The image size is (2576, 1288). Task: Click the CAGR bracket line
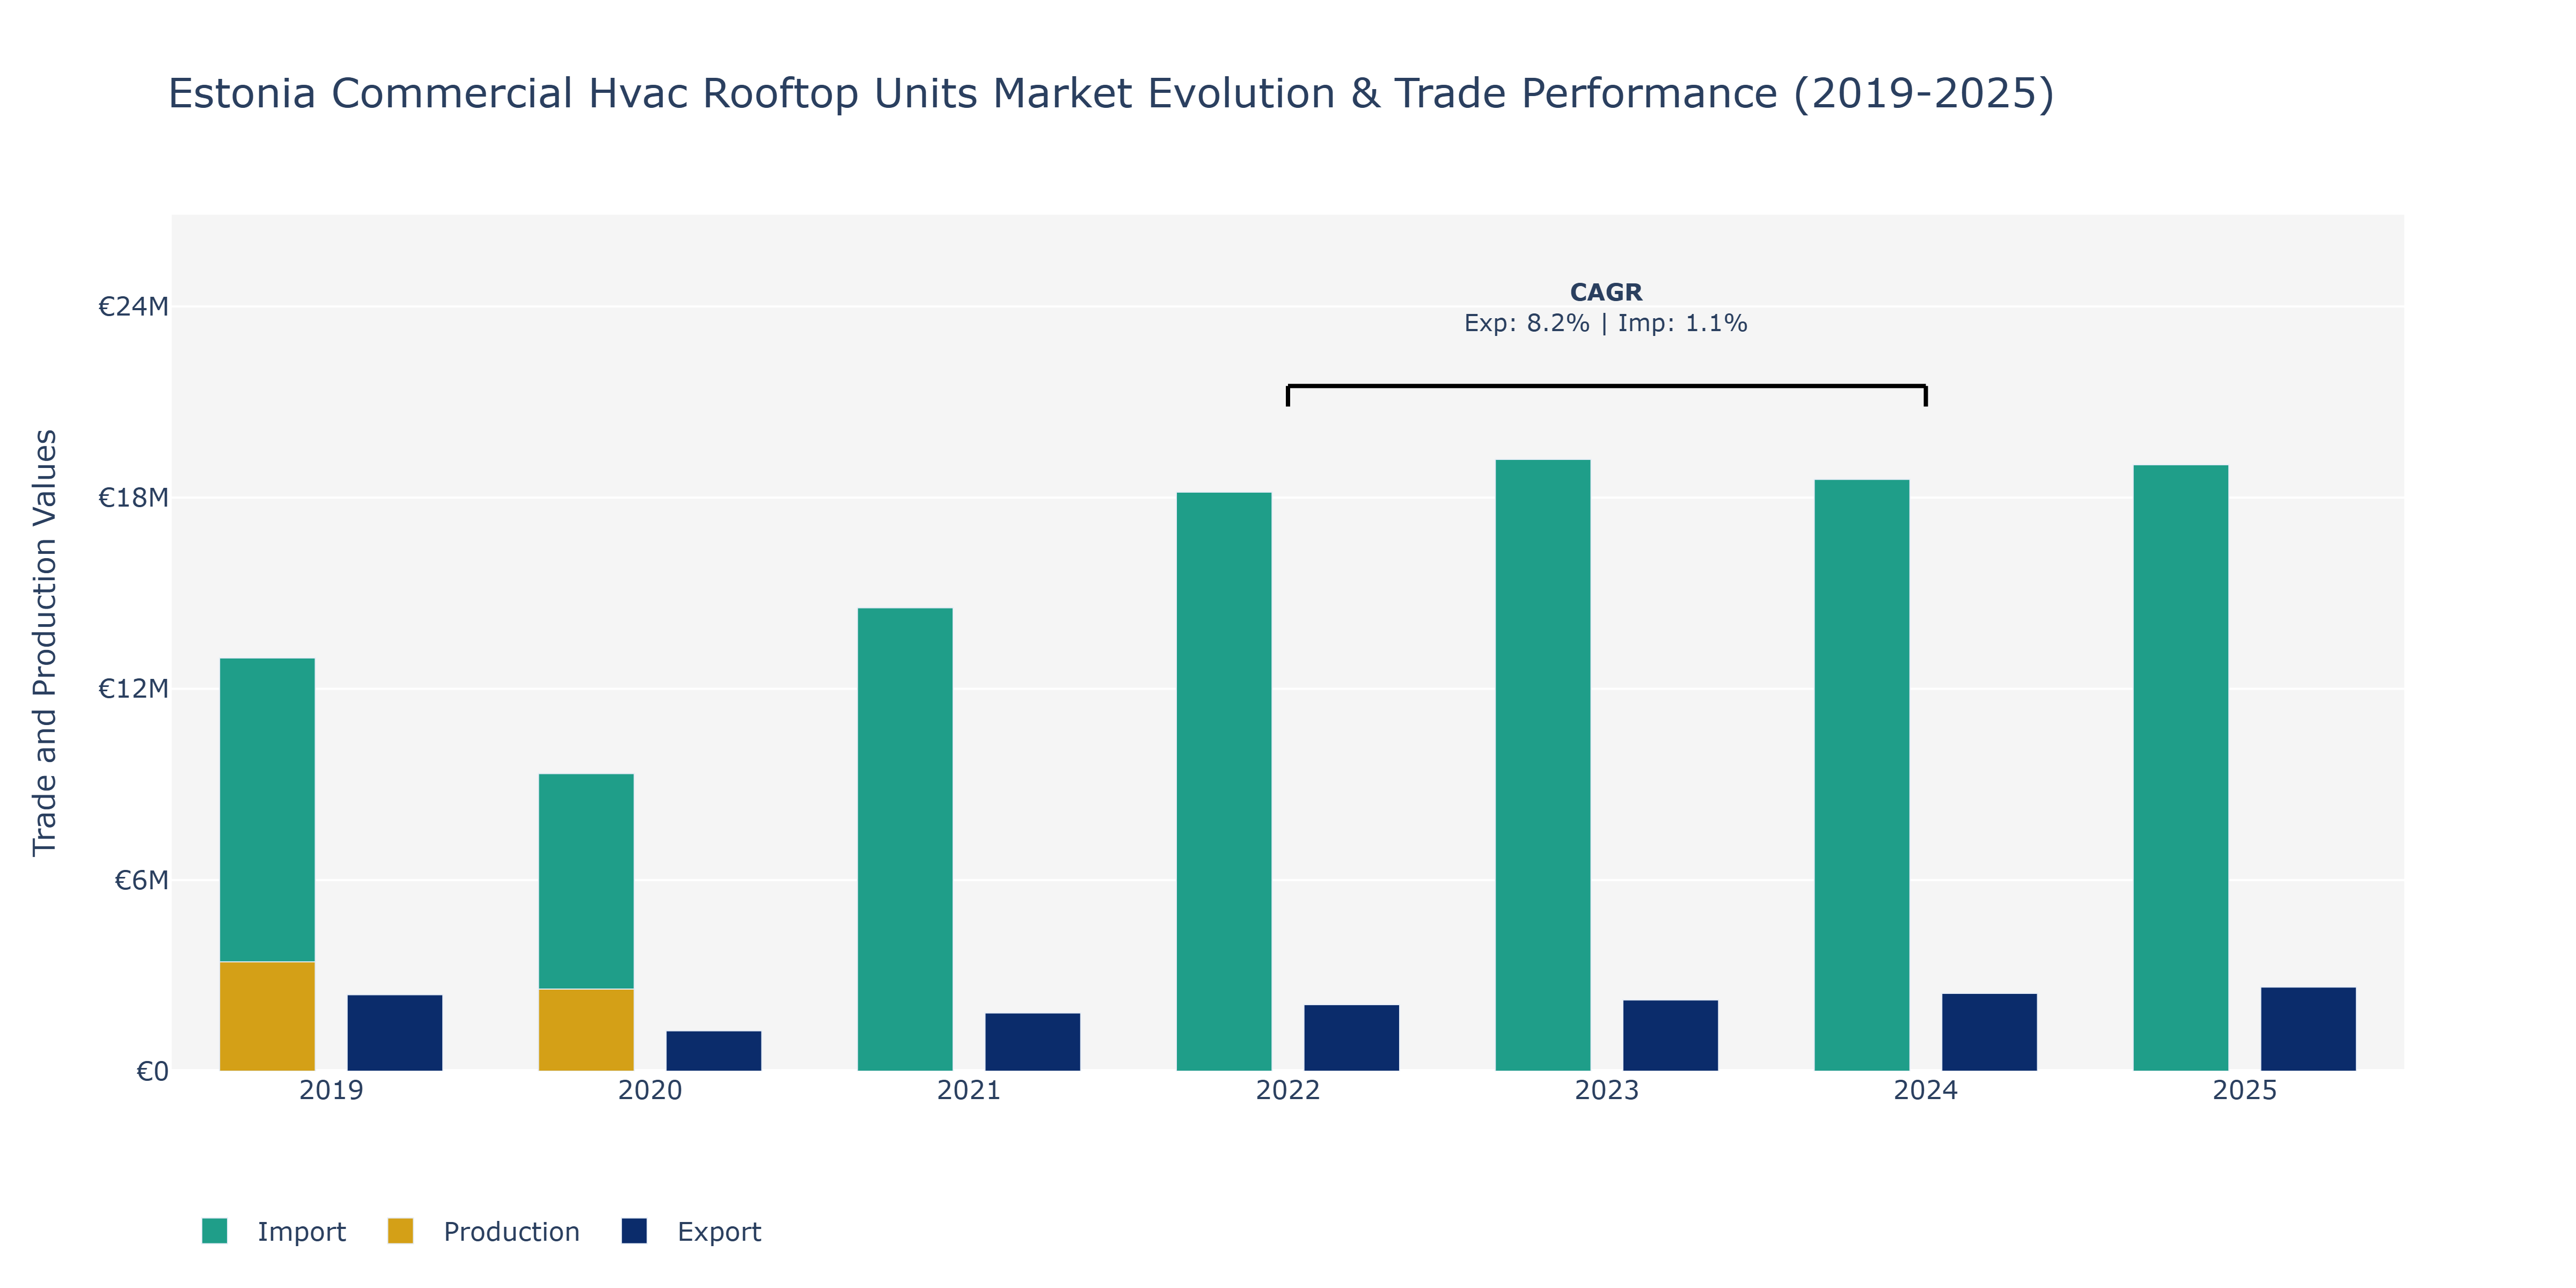(x=1607, y=386)
